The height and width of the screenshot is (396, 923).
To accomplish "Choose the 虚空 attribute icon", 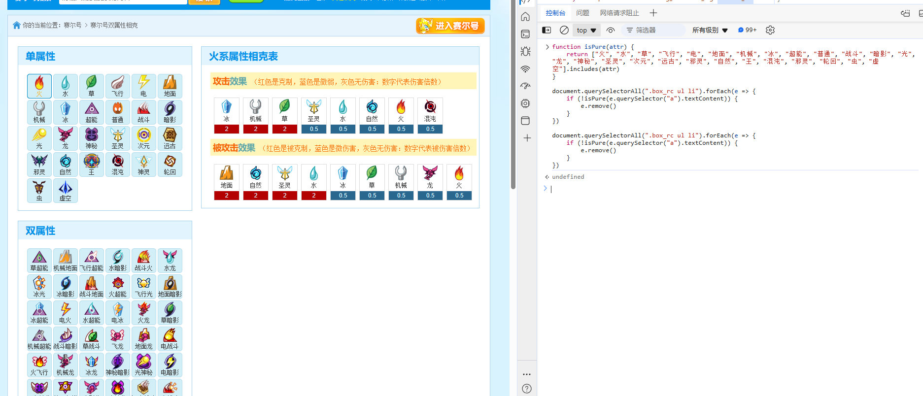I will (65, 191).
